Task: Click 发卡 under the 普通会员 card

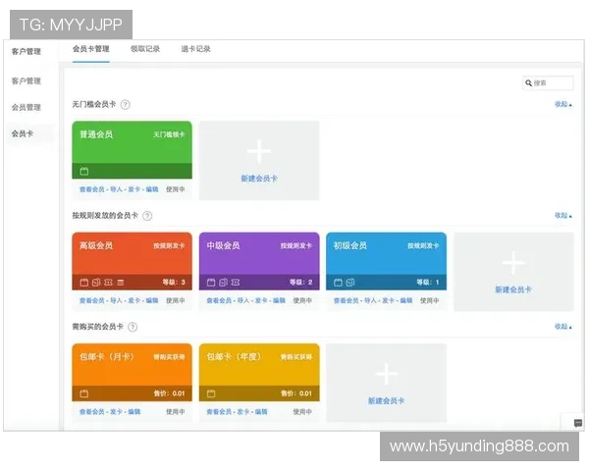Action: coord(134,189)
